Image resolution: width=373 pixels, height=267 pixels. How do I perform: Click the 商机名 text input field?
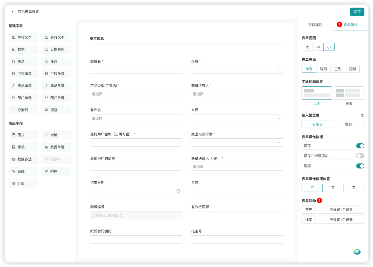click(136, 70)
